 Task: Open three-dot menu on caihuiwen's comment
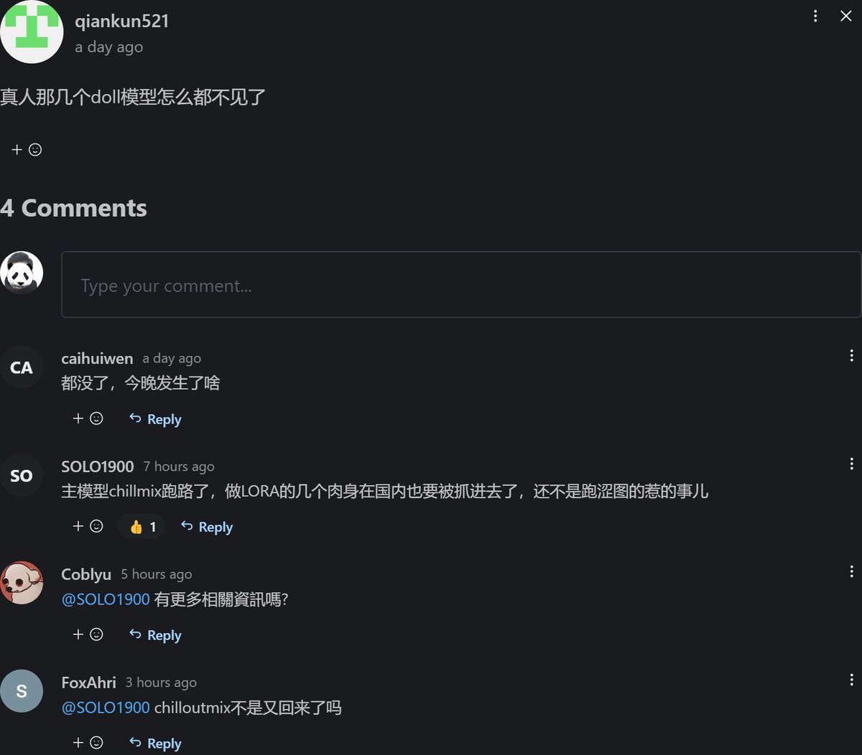click(851, 355)
